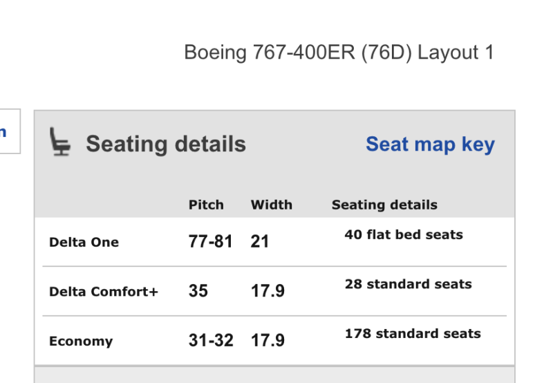
Task: Click the 178 standard seats text
Action: (x=413, y=333)
